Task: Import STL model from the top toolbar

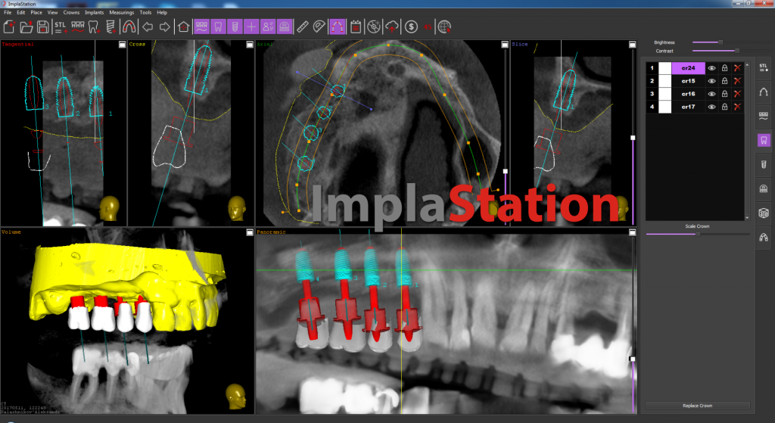Action: pyautogui.click(x=61, y=26)
